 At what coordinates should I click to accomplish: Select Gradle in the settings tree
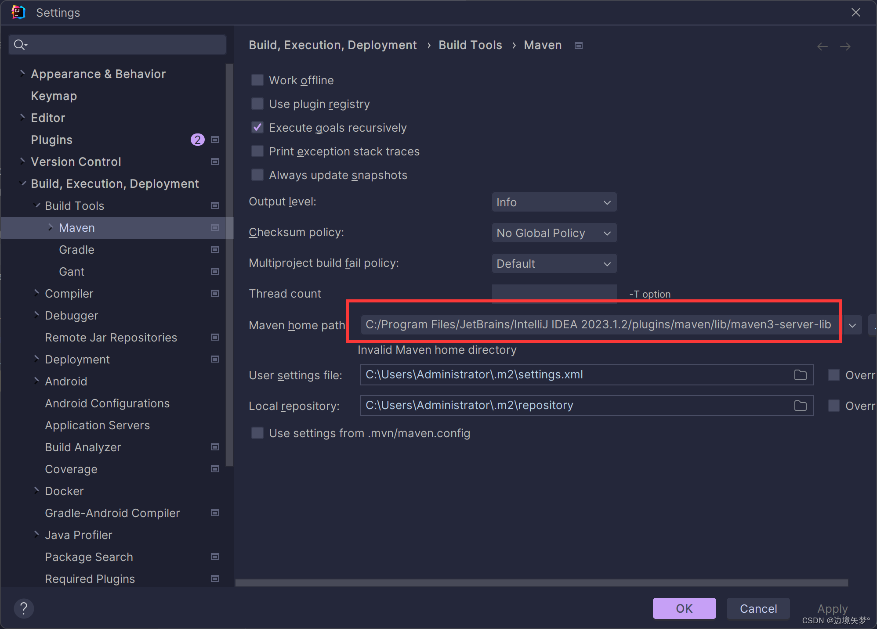pos(76,250)
